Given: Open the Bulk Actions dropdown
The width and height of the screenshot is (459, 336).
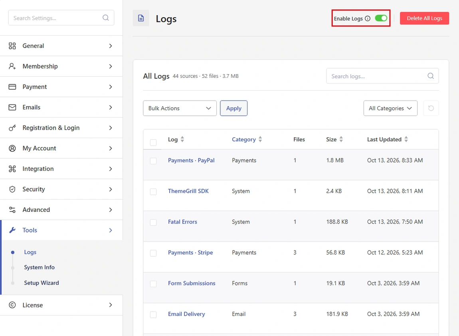Looking at the screenshot, I should click(x=180, y=108).
